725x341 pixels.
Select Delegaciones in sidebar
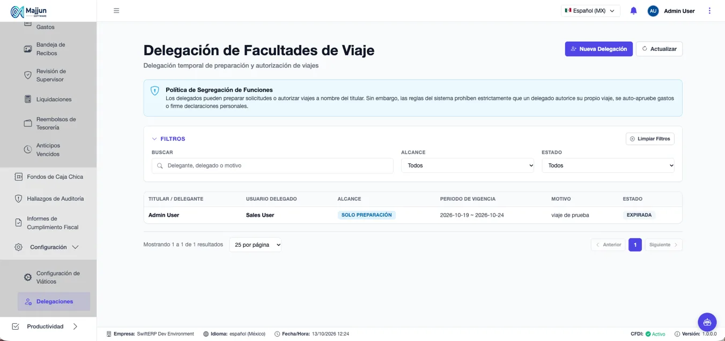point(54,301)
